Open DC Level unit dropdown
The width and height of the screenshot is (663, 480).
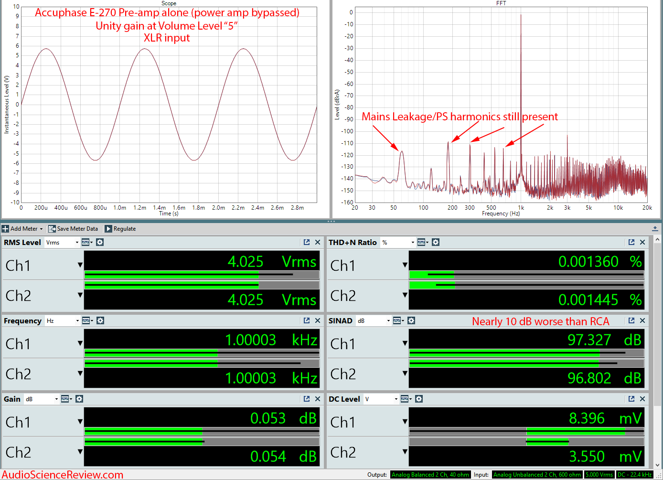[x=381, y=399]
